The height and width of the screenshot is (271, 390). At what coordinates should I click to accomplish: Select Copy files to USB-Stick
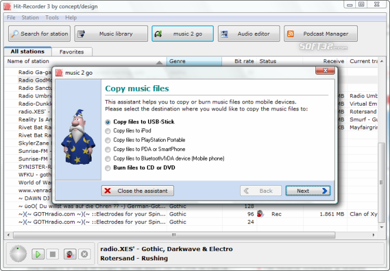click(x=140, y=122)
